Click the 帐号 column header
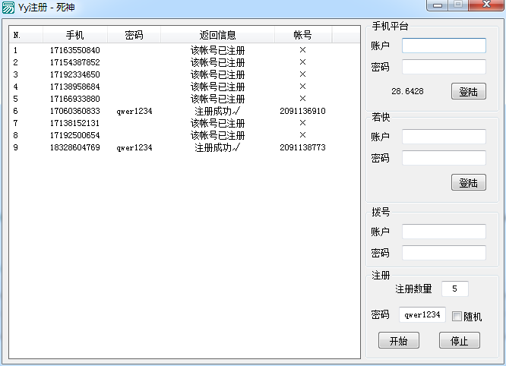The image size is (506, 366). click(x=302, y=35)
